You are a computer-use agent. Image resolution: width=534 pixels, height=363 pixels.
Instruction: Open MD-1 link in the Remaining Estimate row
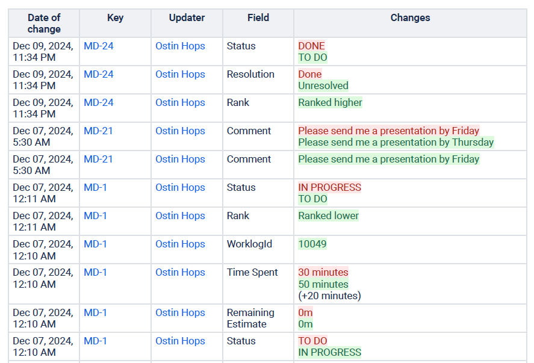click(95, 312)
